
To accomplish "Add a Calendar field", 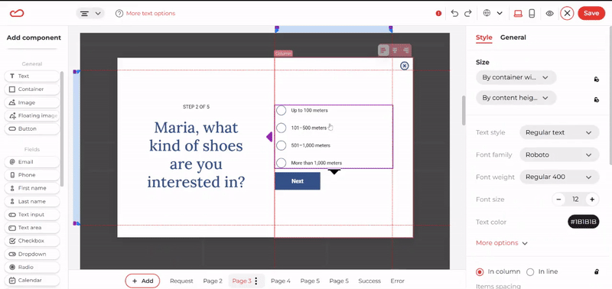I will pyautogui.click(x=32, y=280).
